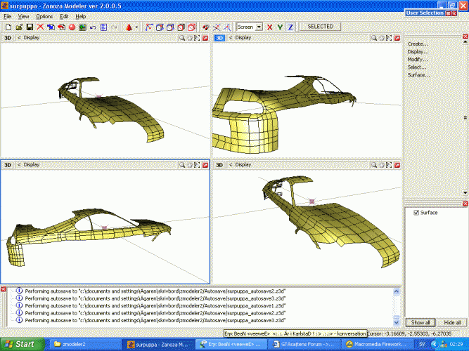Click the zoom magnifier in top-left viewport
The image size is (469, 351).
(182, 37)
